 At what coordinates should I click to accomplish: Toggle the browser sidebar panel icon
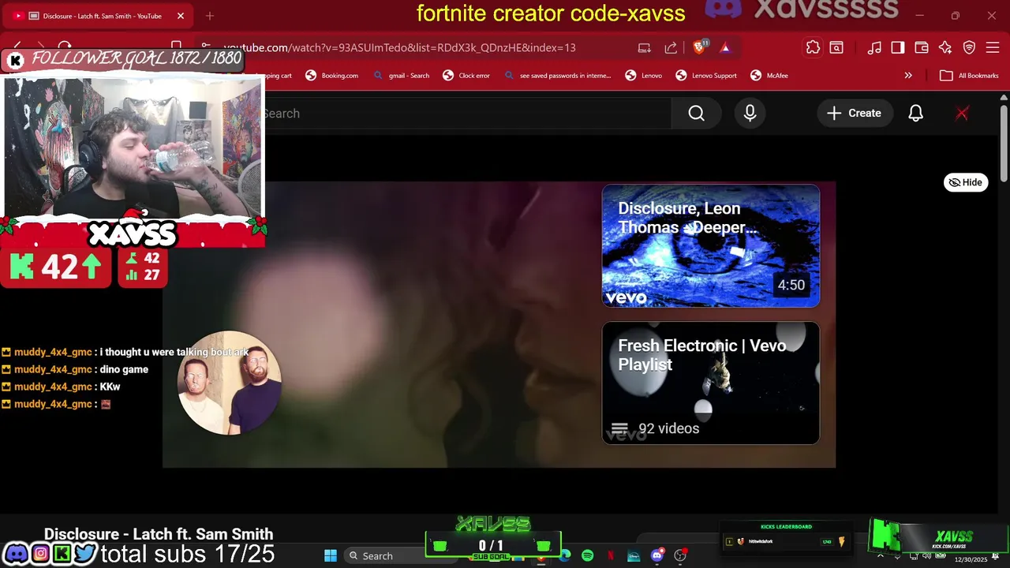tap(898, 47)
